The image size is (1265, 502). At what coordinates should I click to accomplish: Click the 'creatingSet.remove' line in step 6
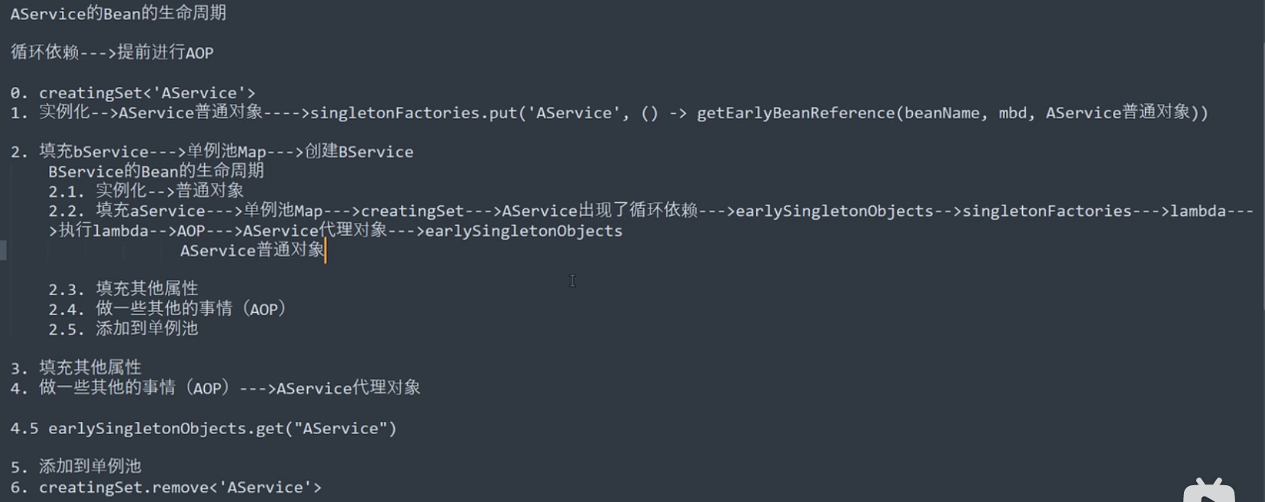180,488
